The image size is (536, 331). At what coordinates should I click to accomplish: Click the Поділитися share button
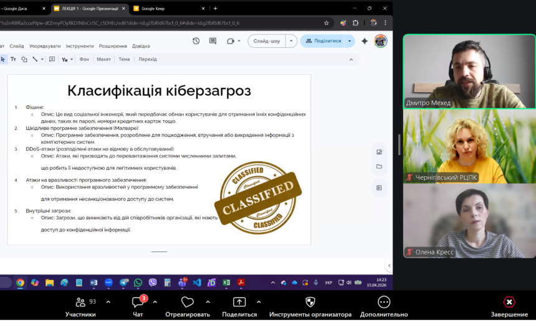(x=323, y=41)
